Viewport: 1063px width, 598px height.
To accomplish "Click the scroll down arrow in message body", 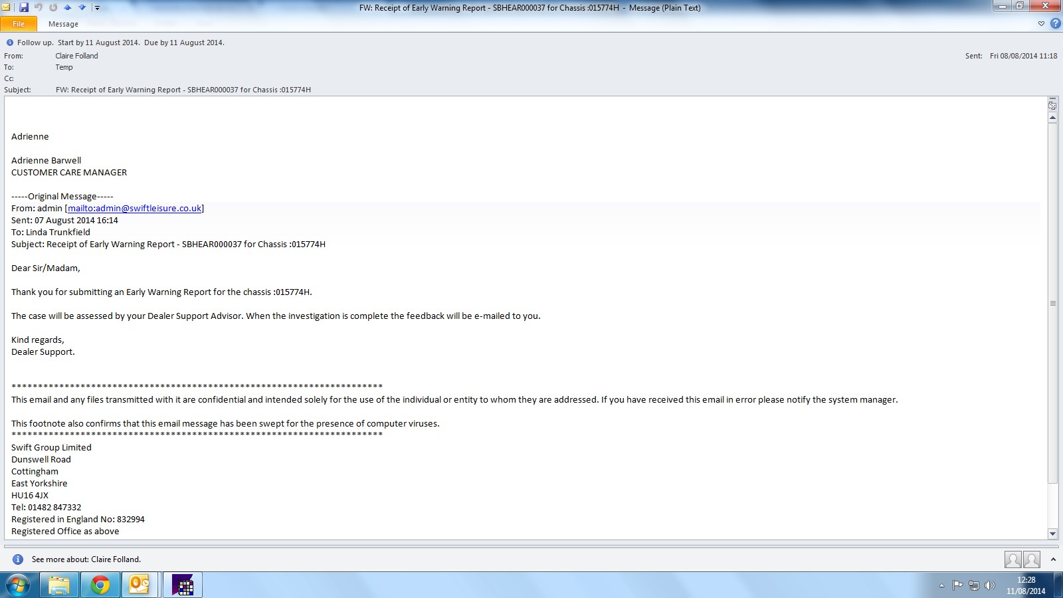I will tap(1052, 534).
